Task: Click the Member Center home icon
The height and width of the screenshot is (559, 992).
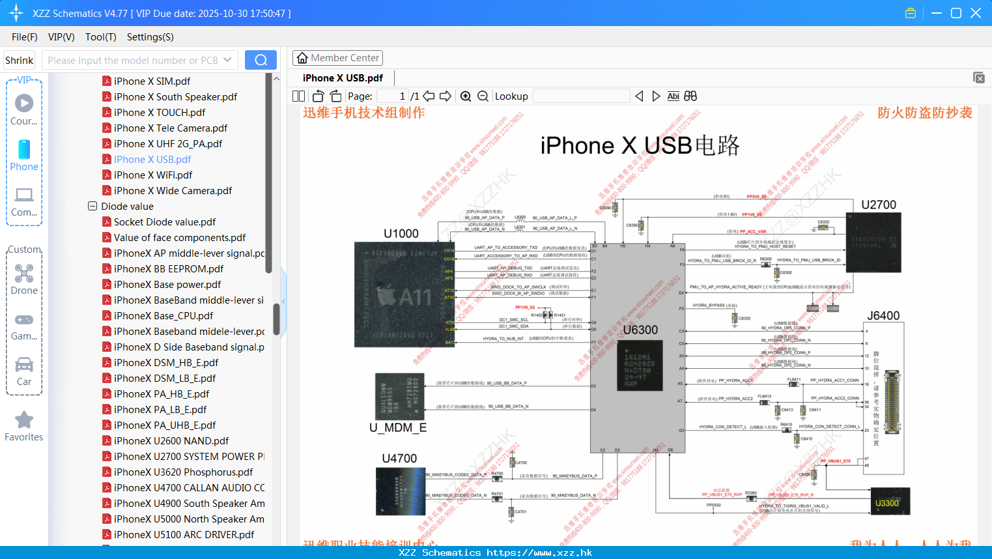Action: pyautogui.click(x=302, y=58)
